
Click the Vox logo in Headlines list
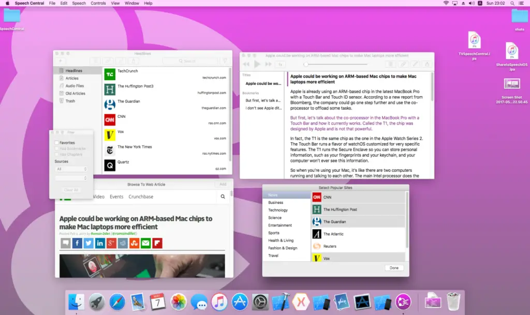(x=110, y=135)
